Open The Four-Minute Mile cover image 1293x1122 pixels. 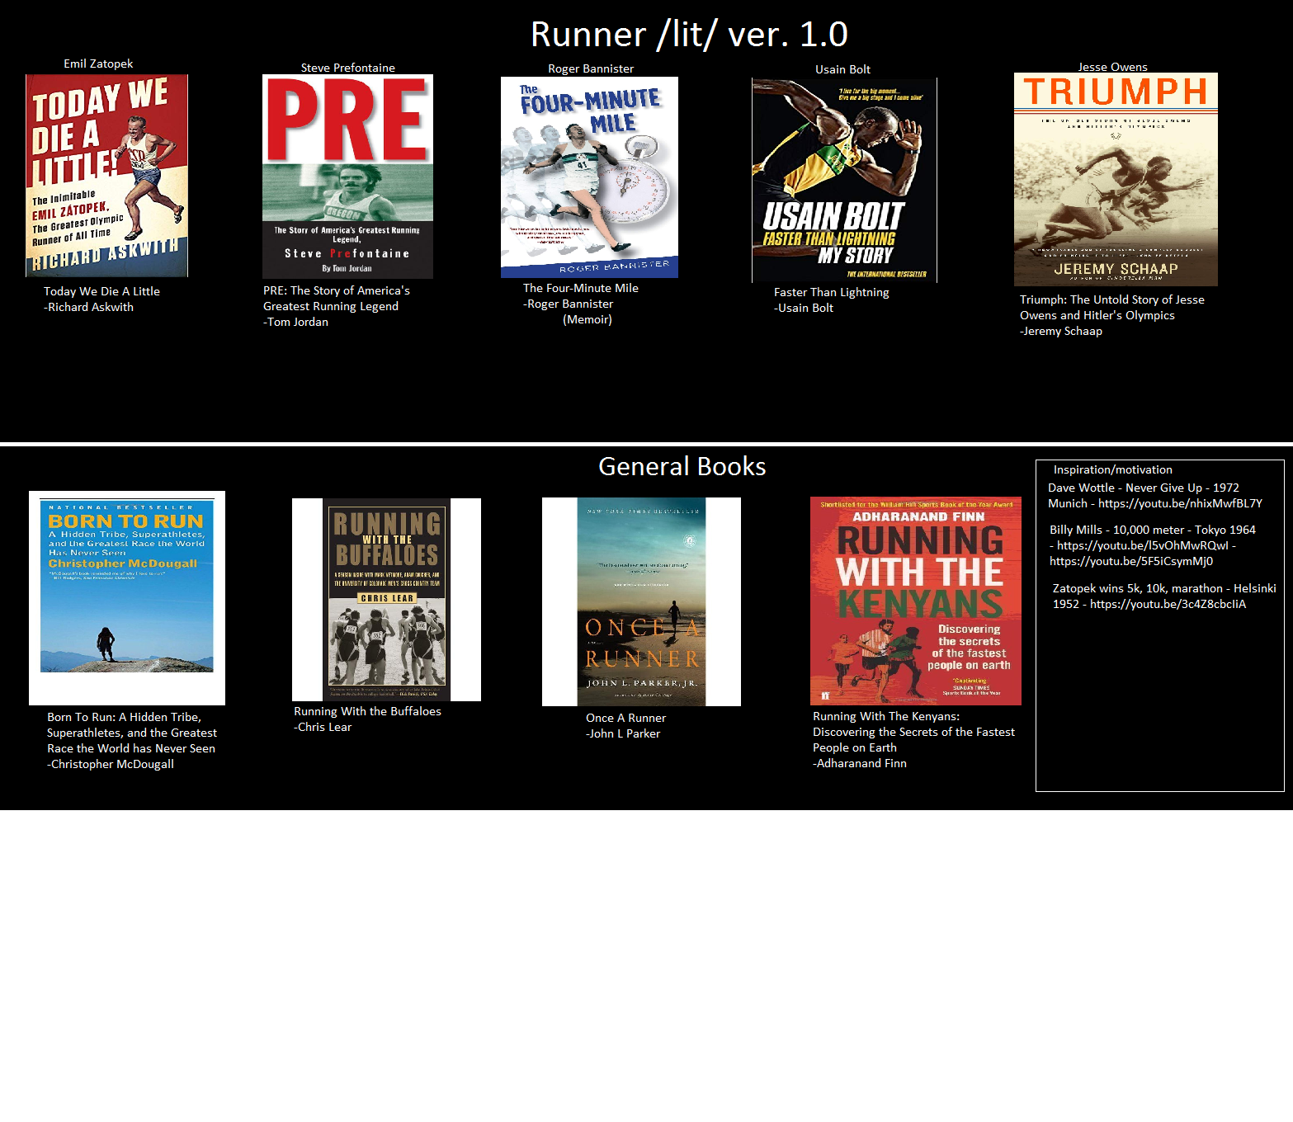pos(589,177)
